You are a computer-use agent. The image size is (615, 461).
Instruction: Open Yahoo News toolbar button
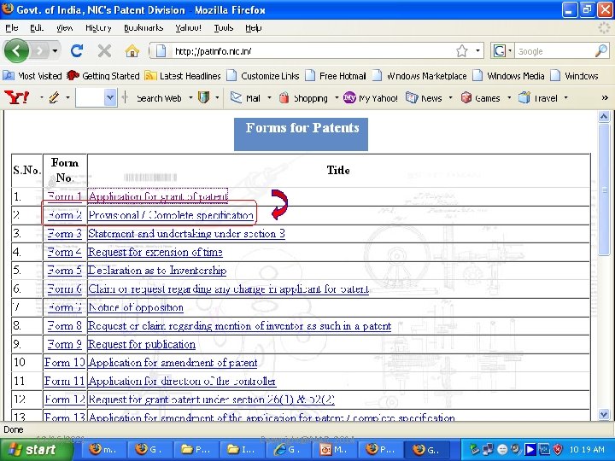pyautogui.click(x=424, y=97)
